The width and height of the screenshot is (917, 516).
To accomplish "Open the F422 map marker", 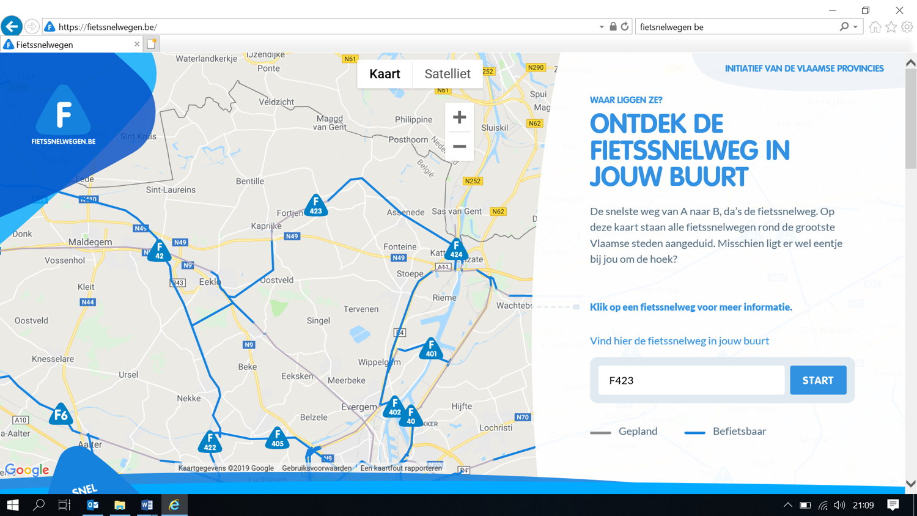I will [x=210, y=442].
